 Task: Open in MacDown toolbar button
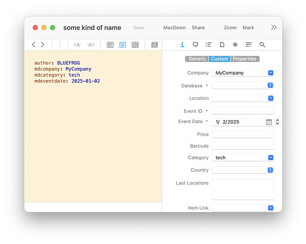point(174,28)
